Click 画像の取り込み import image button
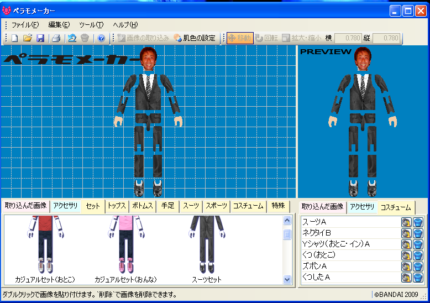The image size is (430, 303). click(x=143, y=38)
